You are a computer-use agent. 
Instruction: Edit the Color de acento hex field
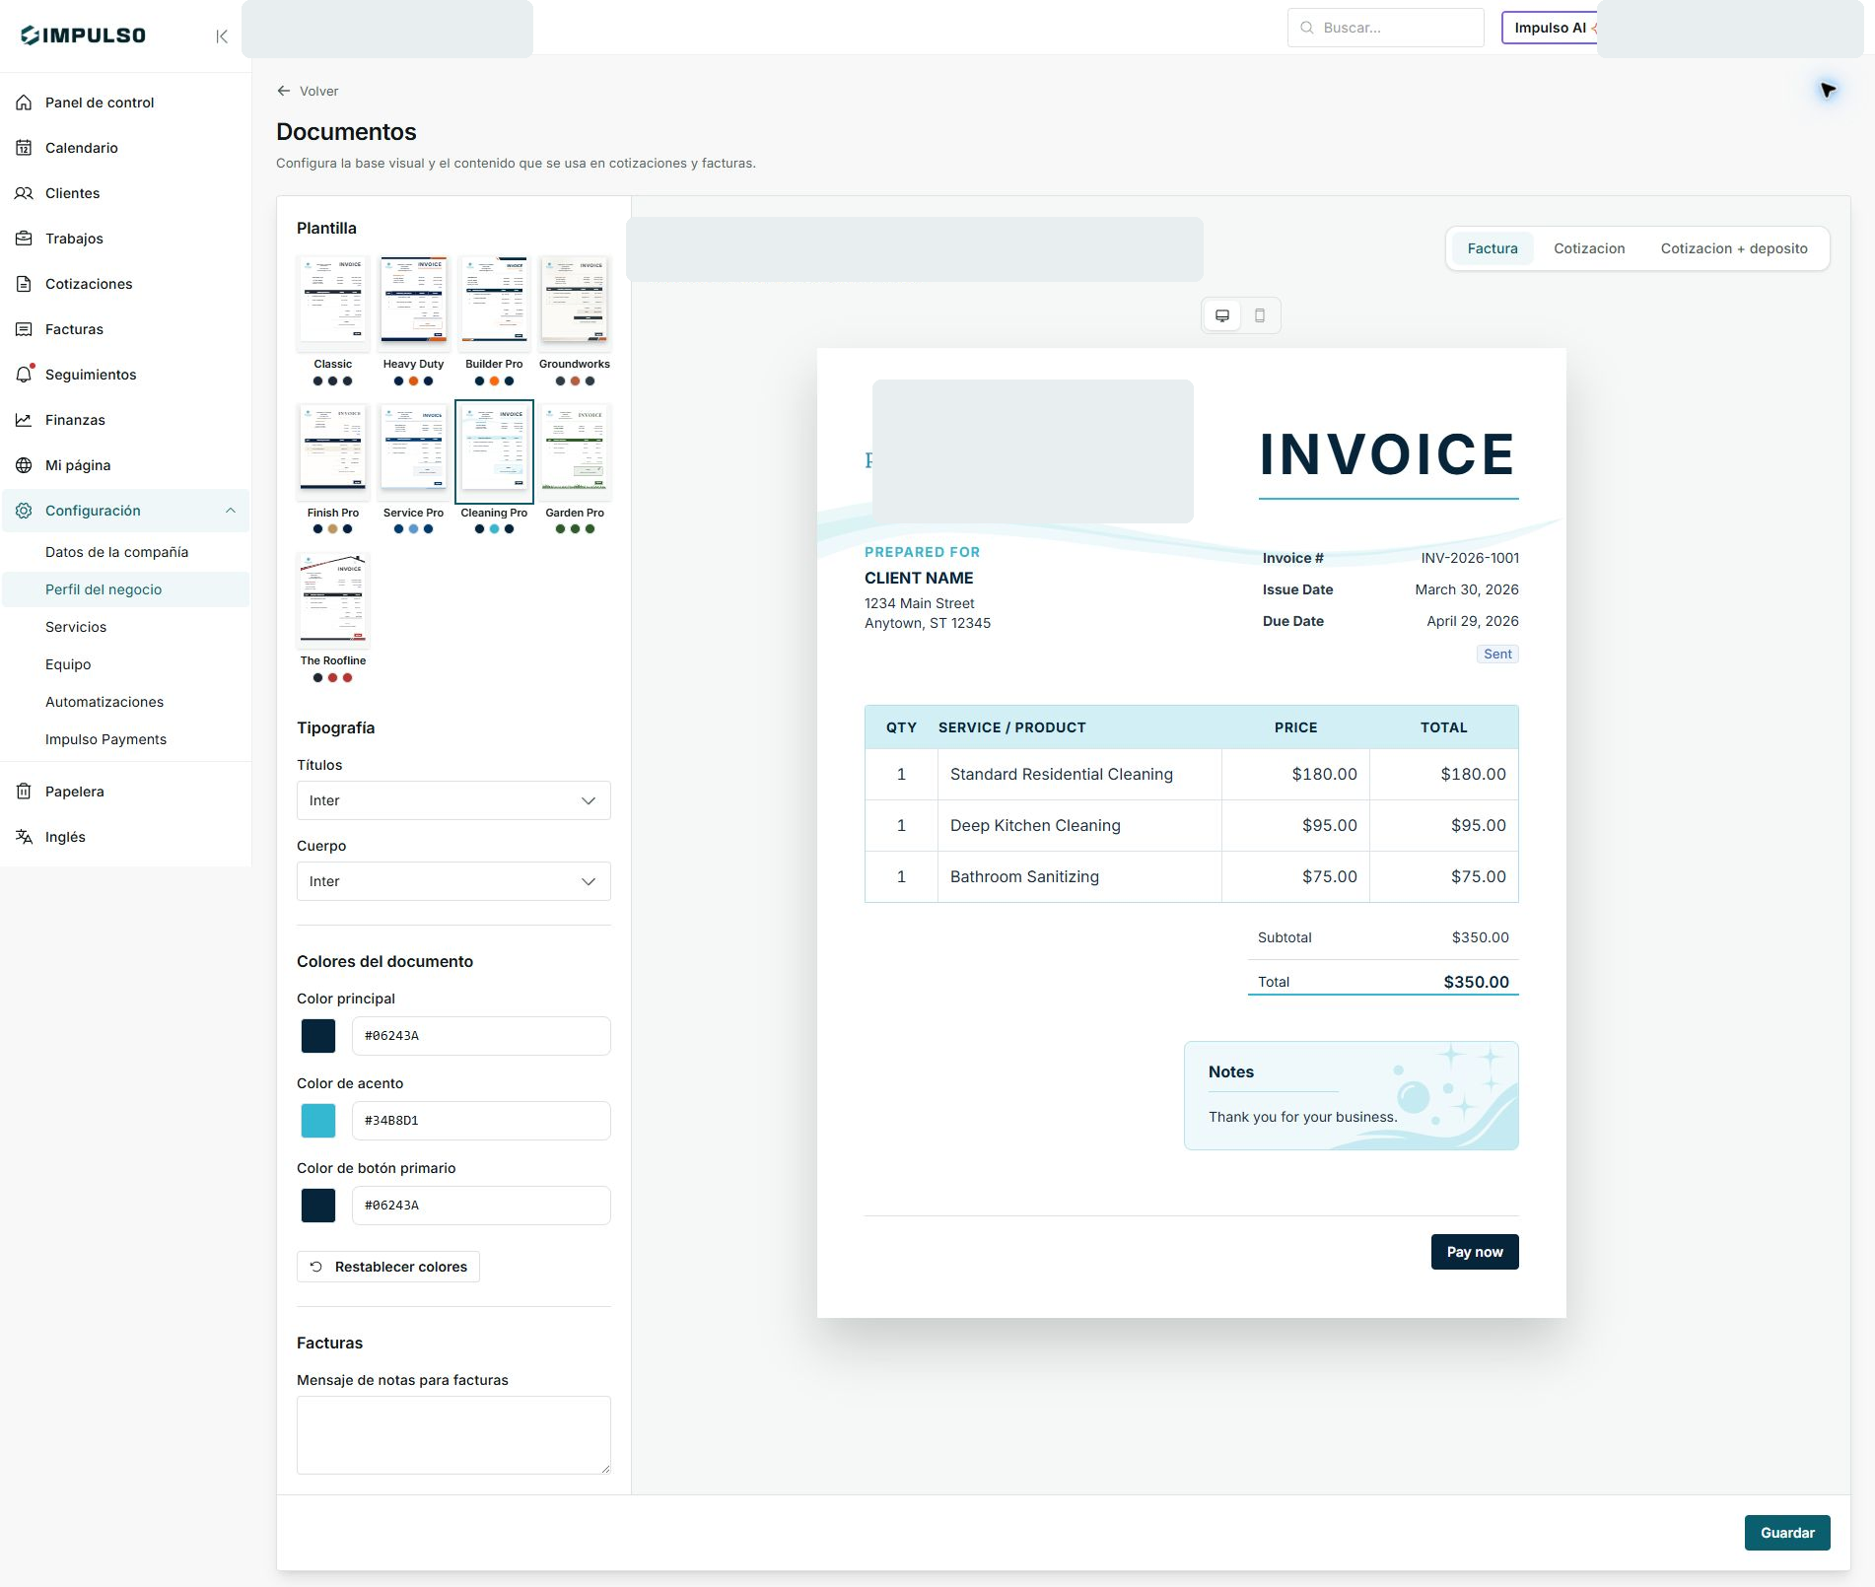[481, 1121]
